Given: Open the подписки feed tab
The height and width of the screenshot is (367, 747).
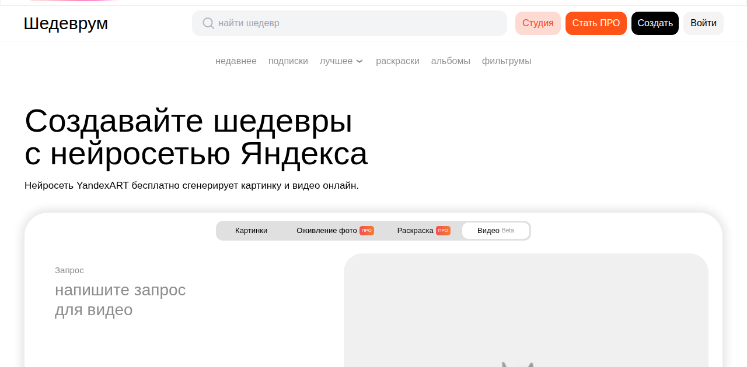Looking at the screenshot, I should click(288, 61).
